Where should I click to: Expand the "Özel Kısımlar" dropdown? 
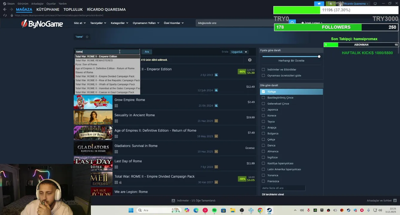click(174, 23)
